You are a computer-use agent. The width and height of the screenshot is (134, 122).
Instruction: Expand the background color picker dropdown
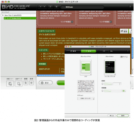coord(108,84)
